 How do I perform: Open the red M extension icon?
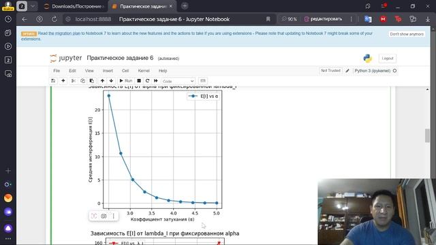[x=383, y=19]
